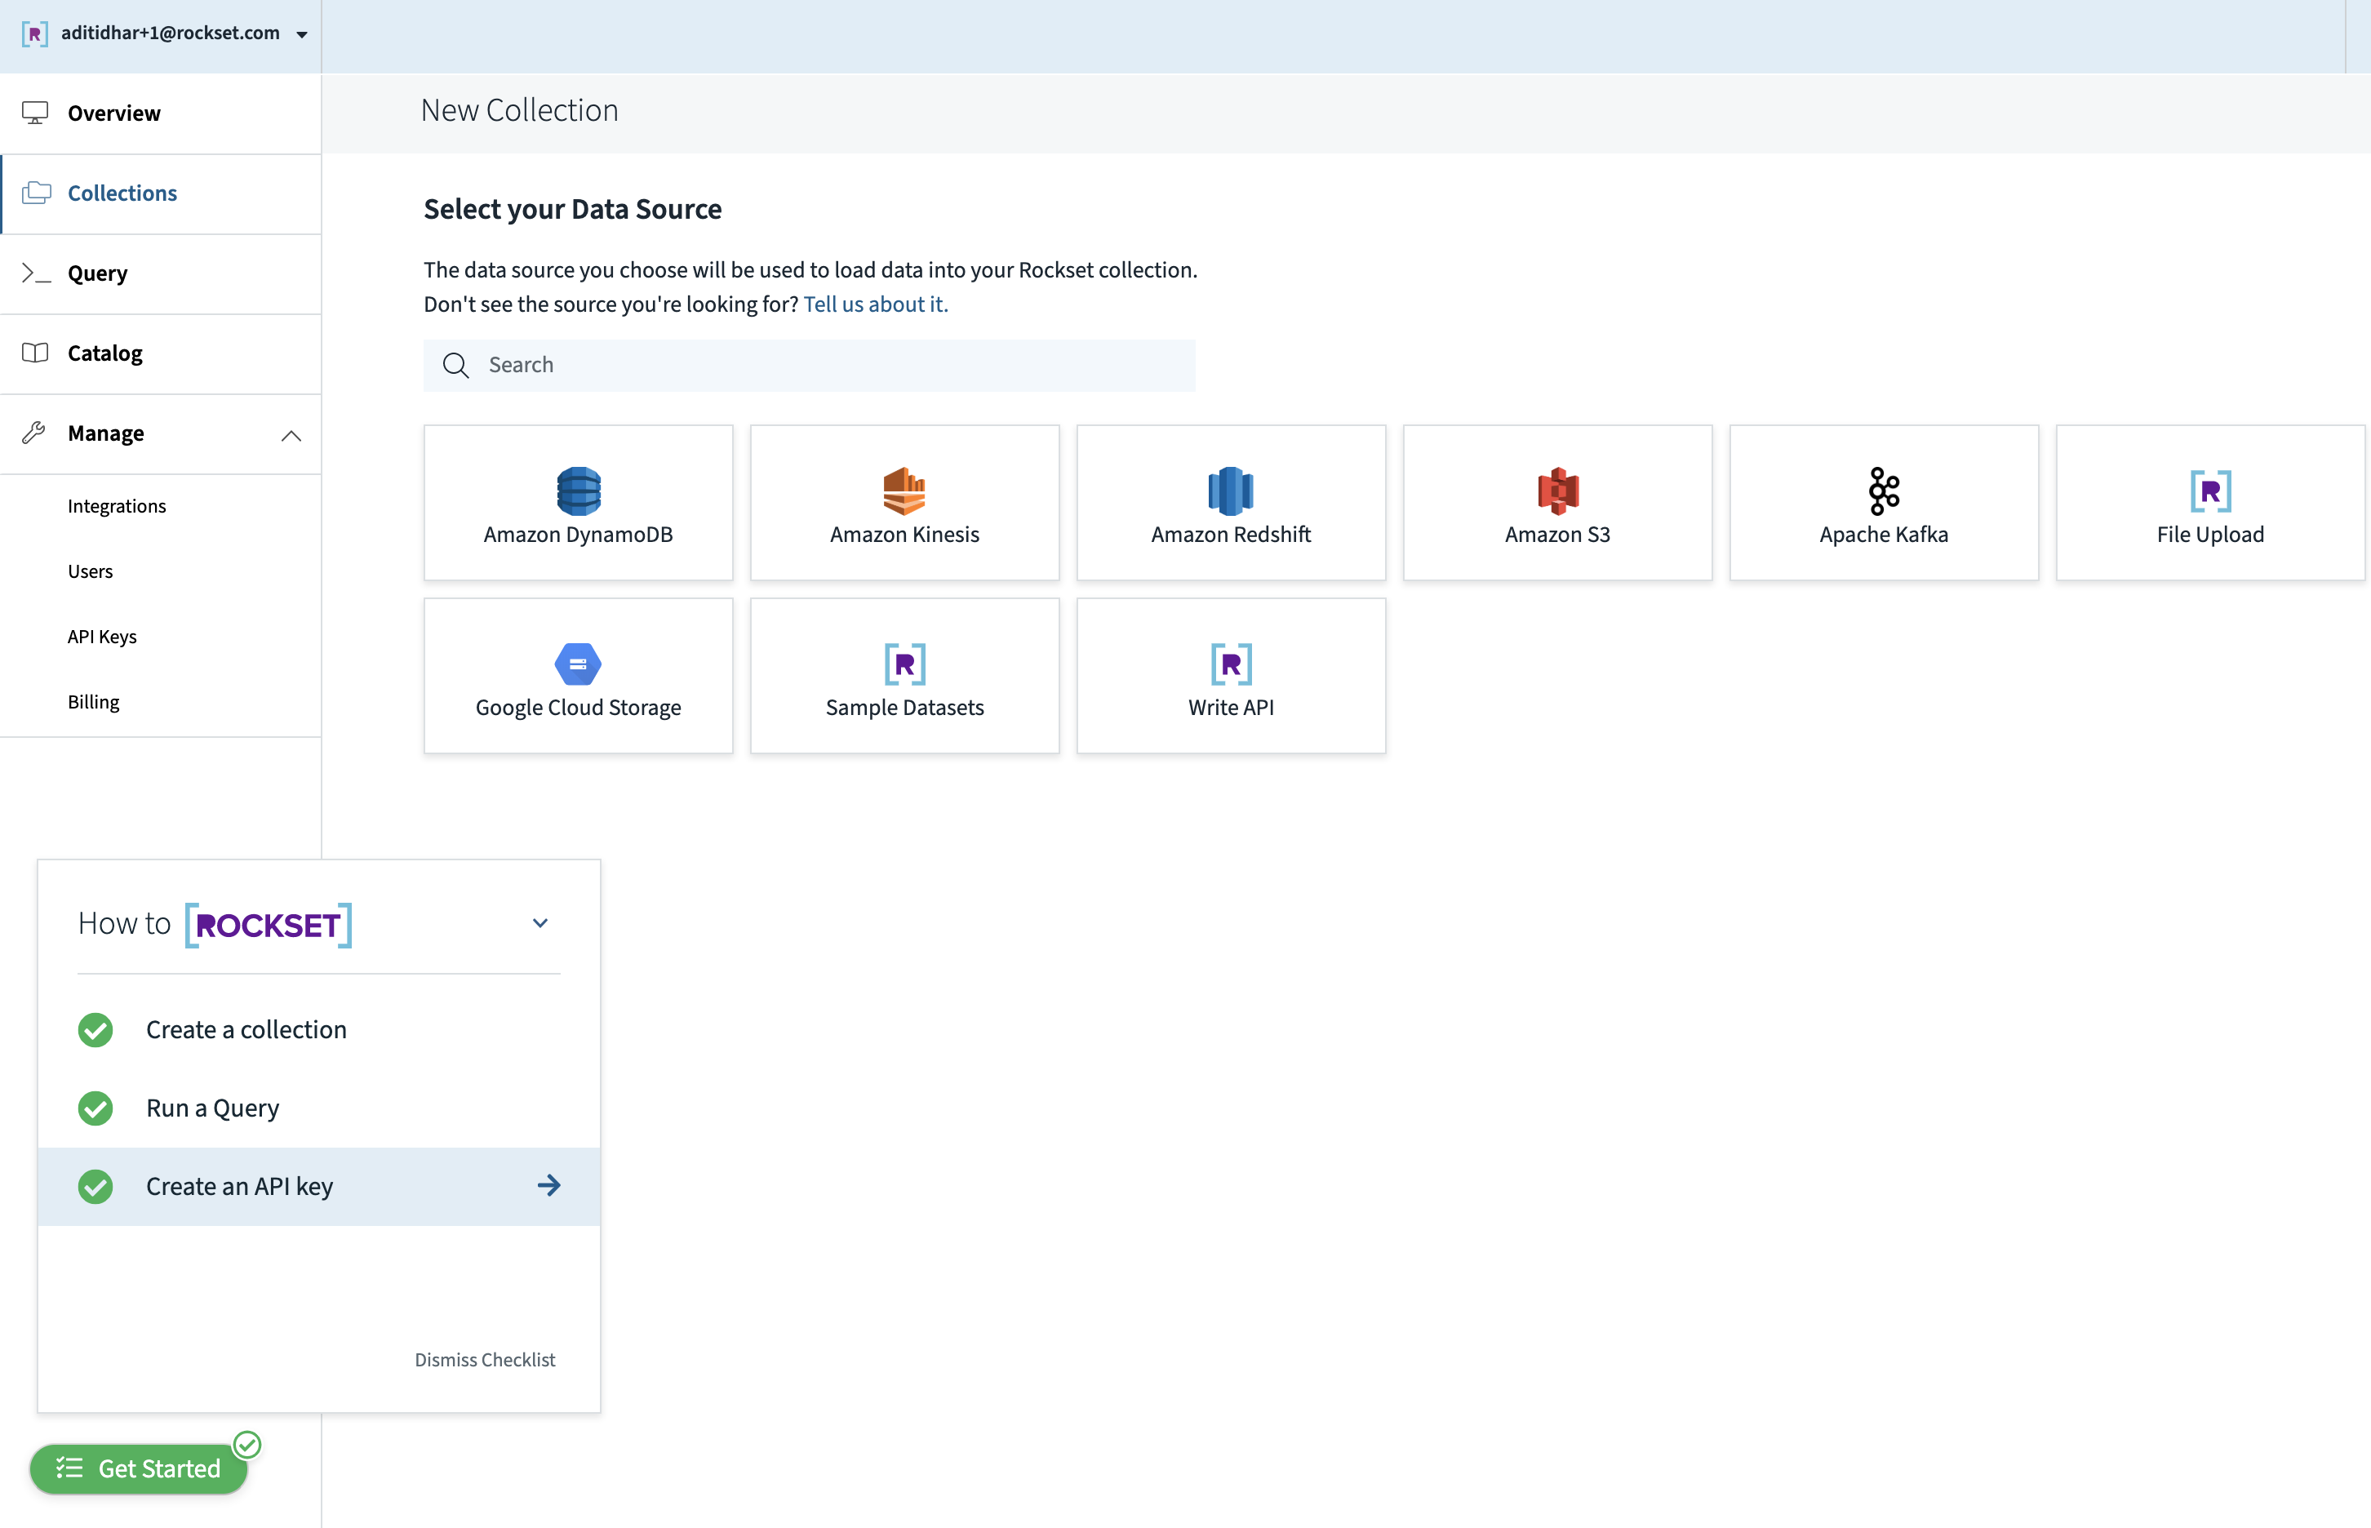Click the Create a collection checkmark

tap(95, 1030)
